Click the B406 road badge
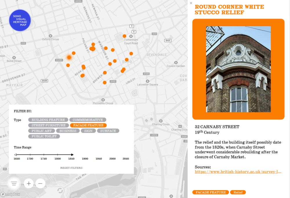Image resolution: width=290 pixels, height=198 pixels. pyautogui.click(x=44, y=81)
